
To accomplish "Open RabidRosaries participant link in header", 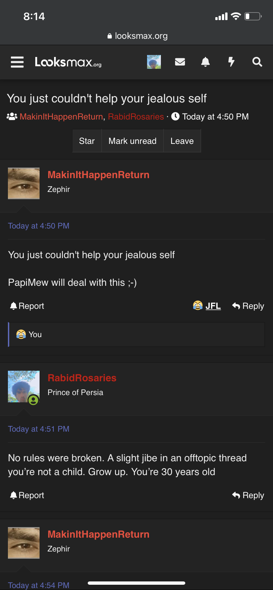I will (x=136, y=117).
